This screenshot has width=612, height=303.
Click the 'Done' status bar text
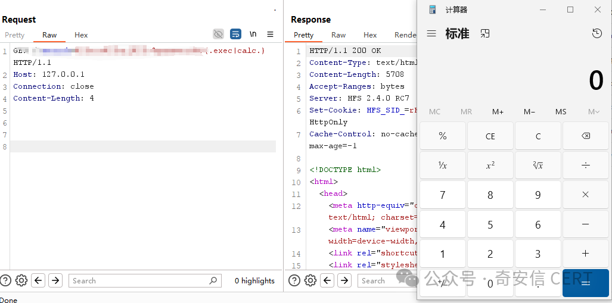pos(8,300)
